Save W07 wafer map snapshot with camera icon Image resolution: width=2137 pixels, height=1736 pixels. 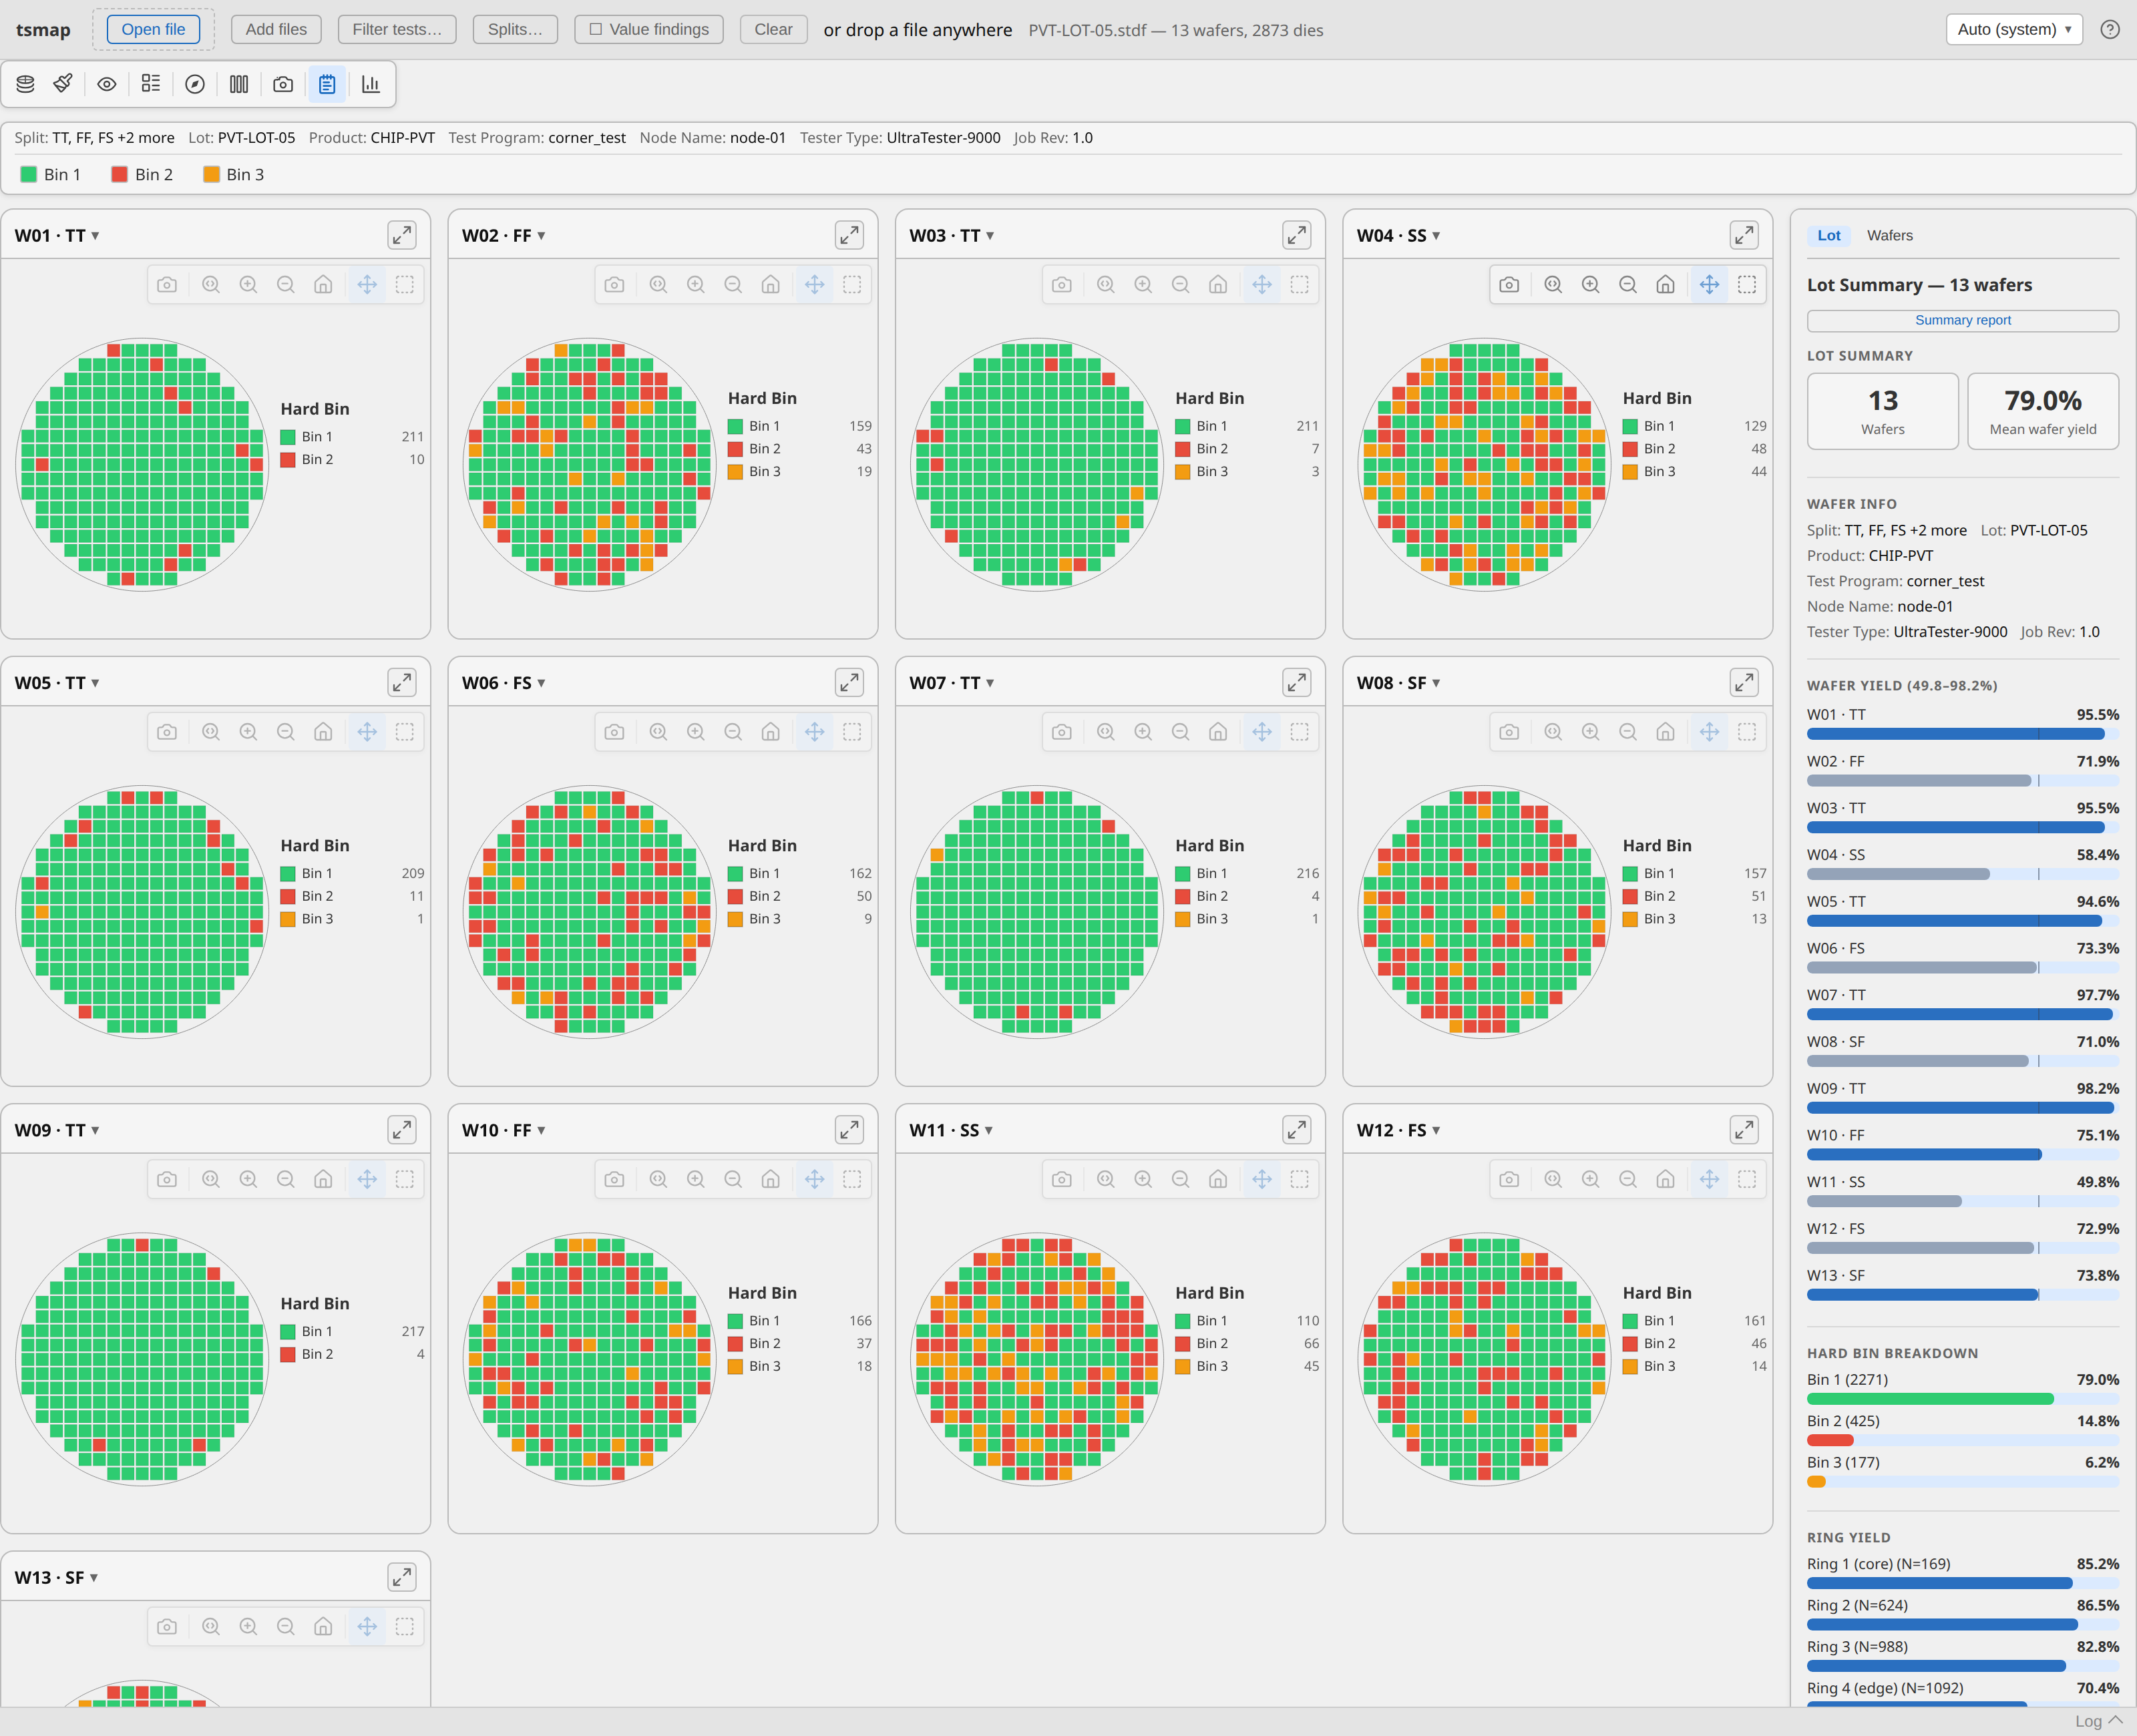tap(1062, 732)
